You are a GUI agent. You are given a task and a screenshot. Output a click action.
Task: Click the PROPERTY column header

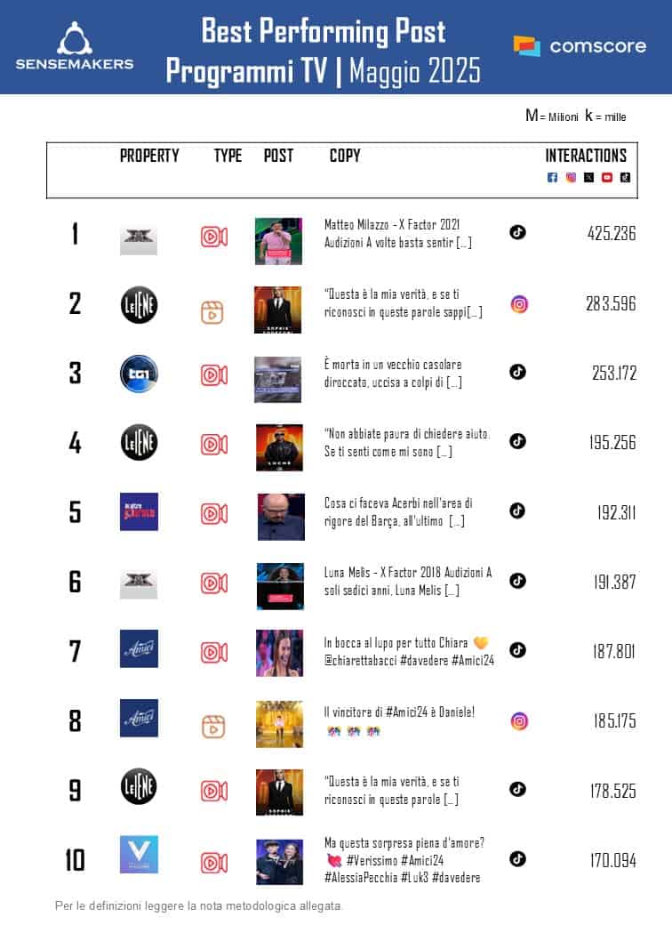[x=149, y=156]
